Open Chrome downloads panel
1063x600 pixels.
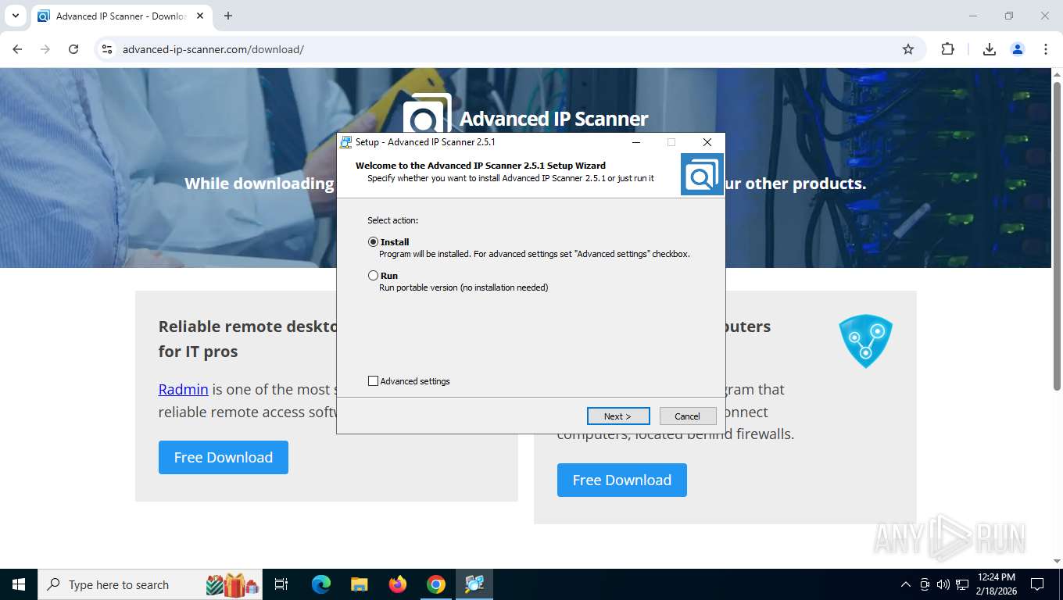990,49
